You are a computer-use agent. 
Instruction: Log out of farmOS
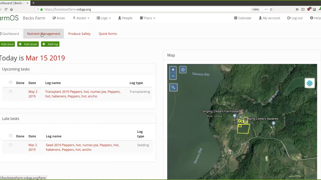click(295, 18)
